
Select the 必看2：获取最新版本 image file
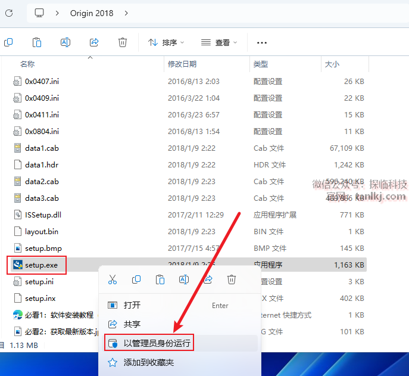(x=61, y=332)
